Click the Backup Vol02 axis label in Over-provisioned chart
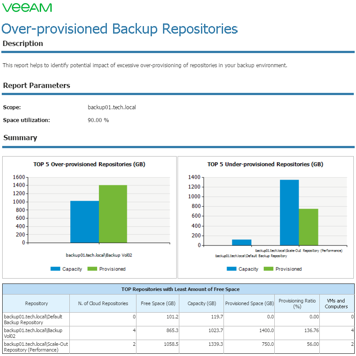 [x=99, y=255]
